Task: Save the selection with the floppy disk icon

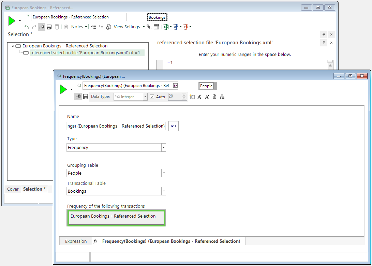Action: coord(49,27)
